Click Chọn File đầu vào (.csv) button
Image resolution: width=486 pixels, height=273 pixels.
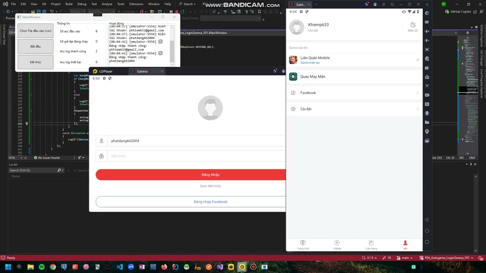tap(36, 31)
